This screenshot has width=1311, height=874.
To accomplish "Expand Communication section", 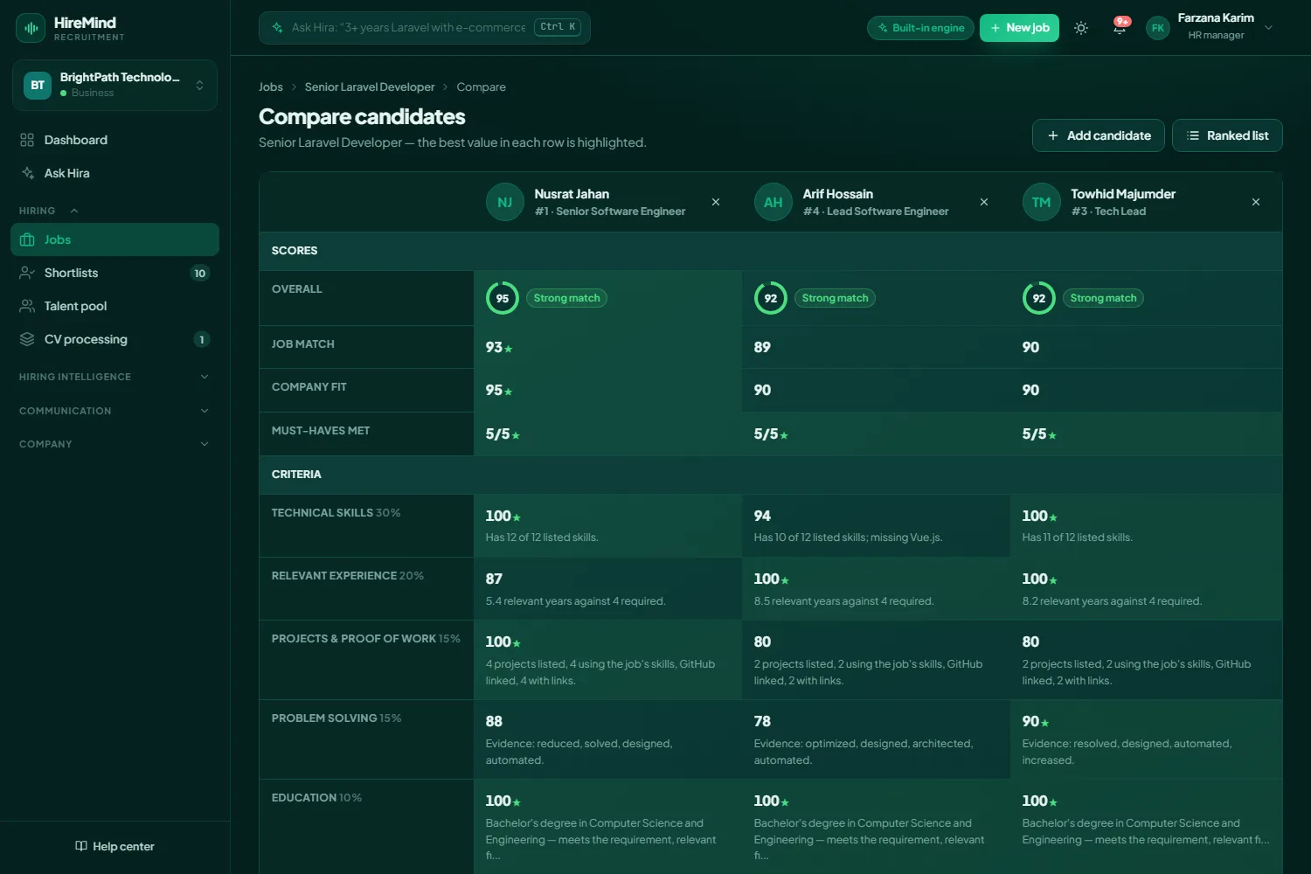I will click(x=114, y=411).
